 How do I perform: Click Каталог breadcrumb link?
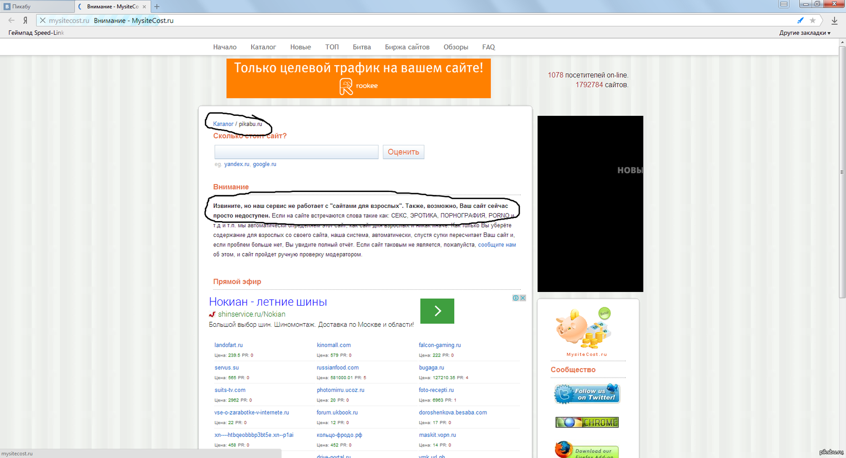[223, 124]
